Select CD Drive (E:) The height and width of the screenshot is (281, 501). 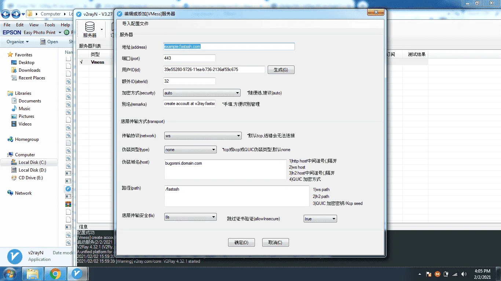(x=31, y=178)
